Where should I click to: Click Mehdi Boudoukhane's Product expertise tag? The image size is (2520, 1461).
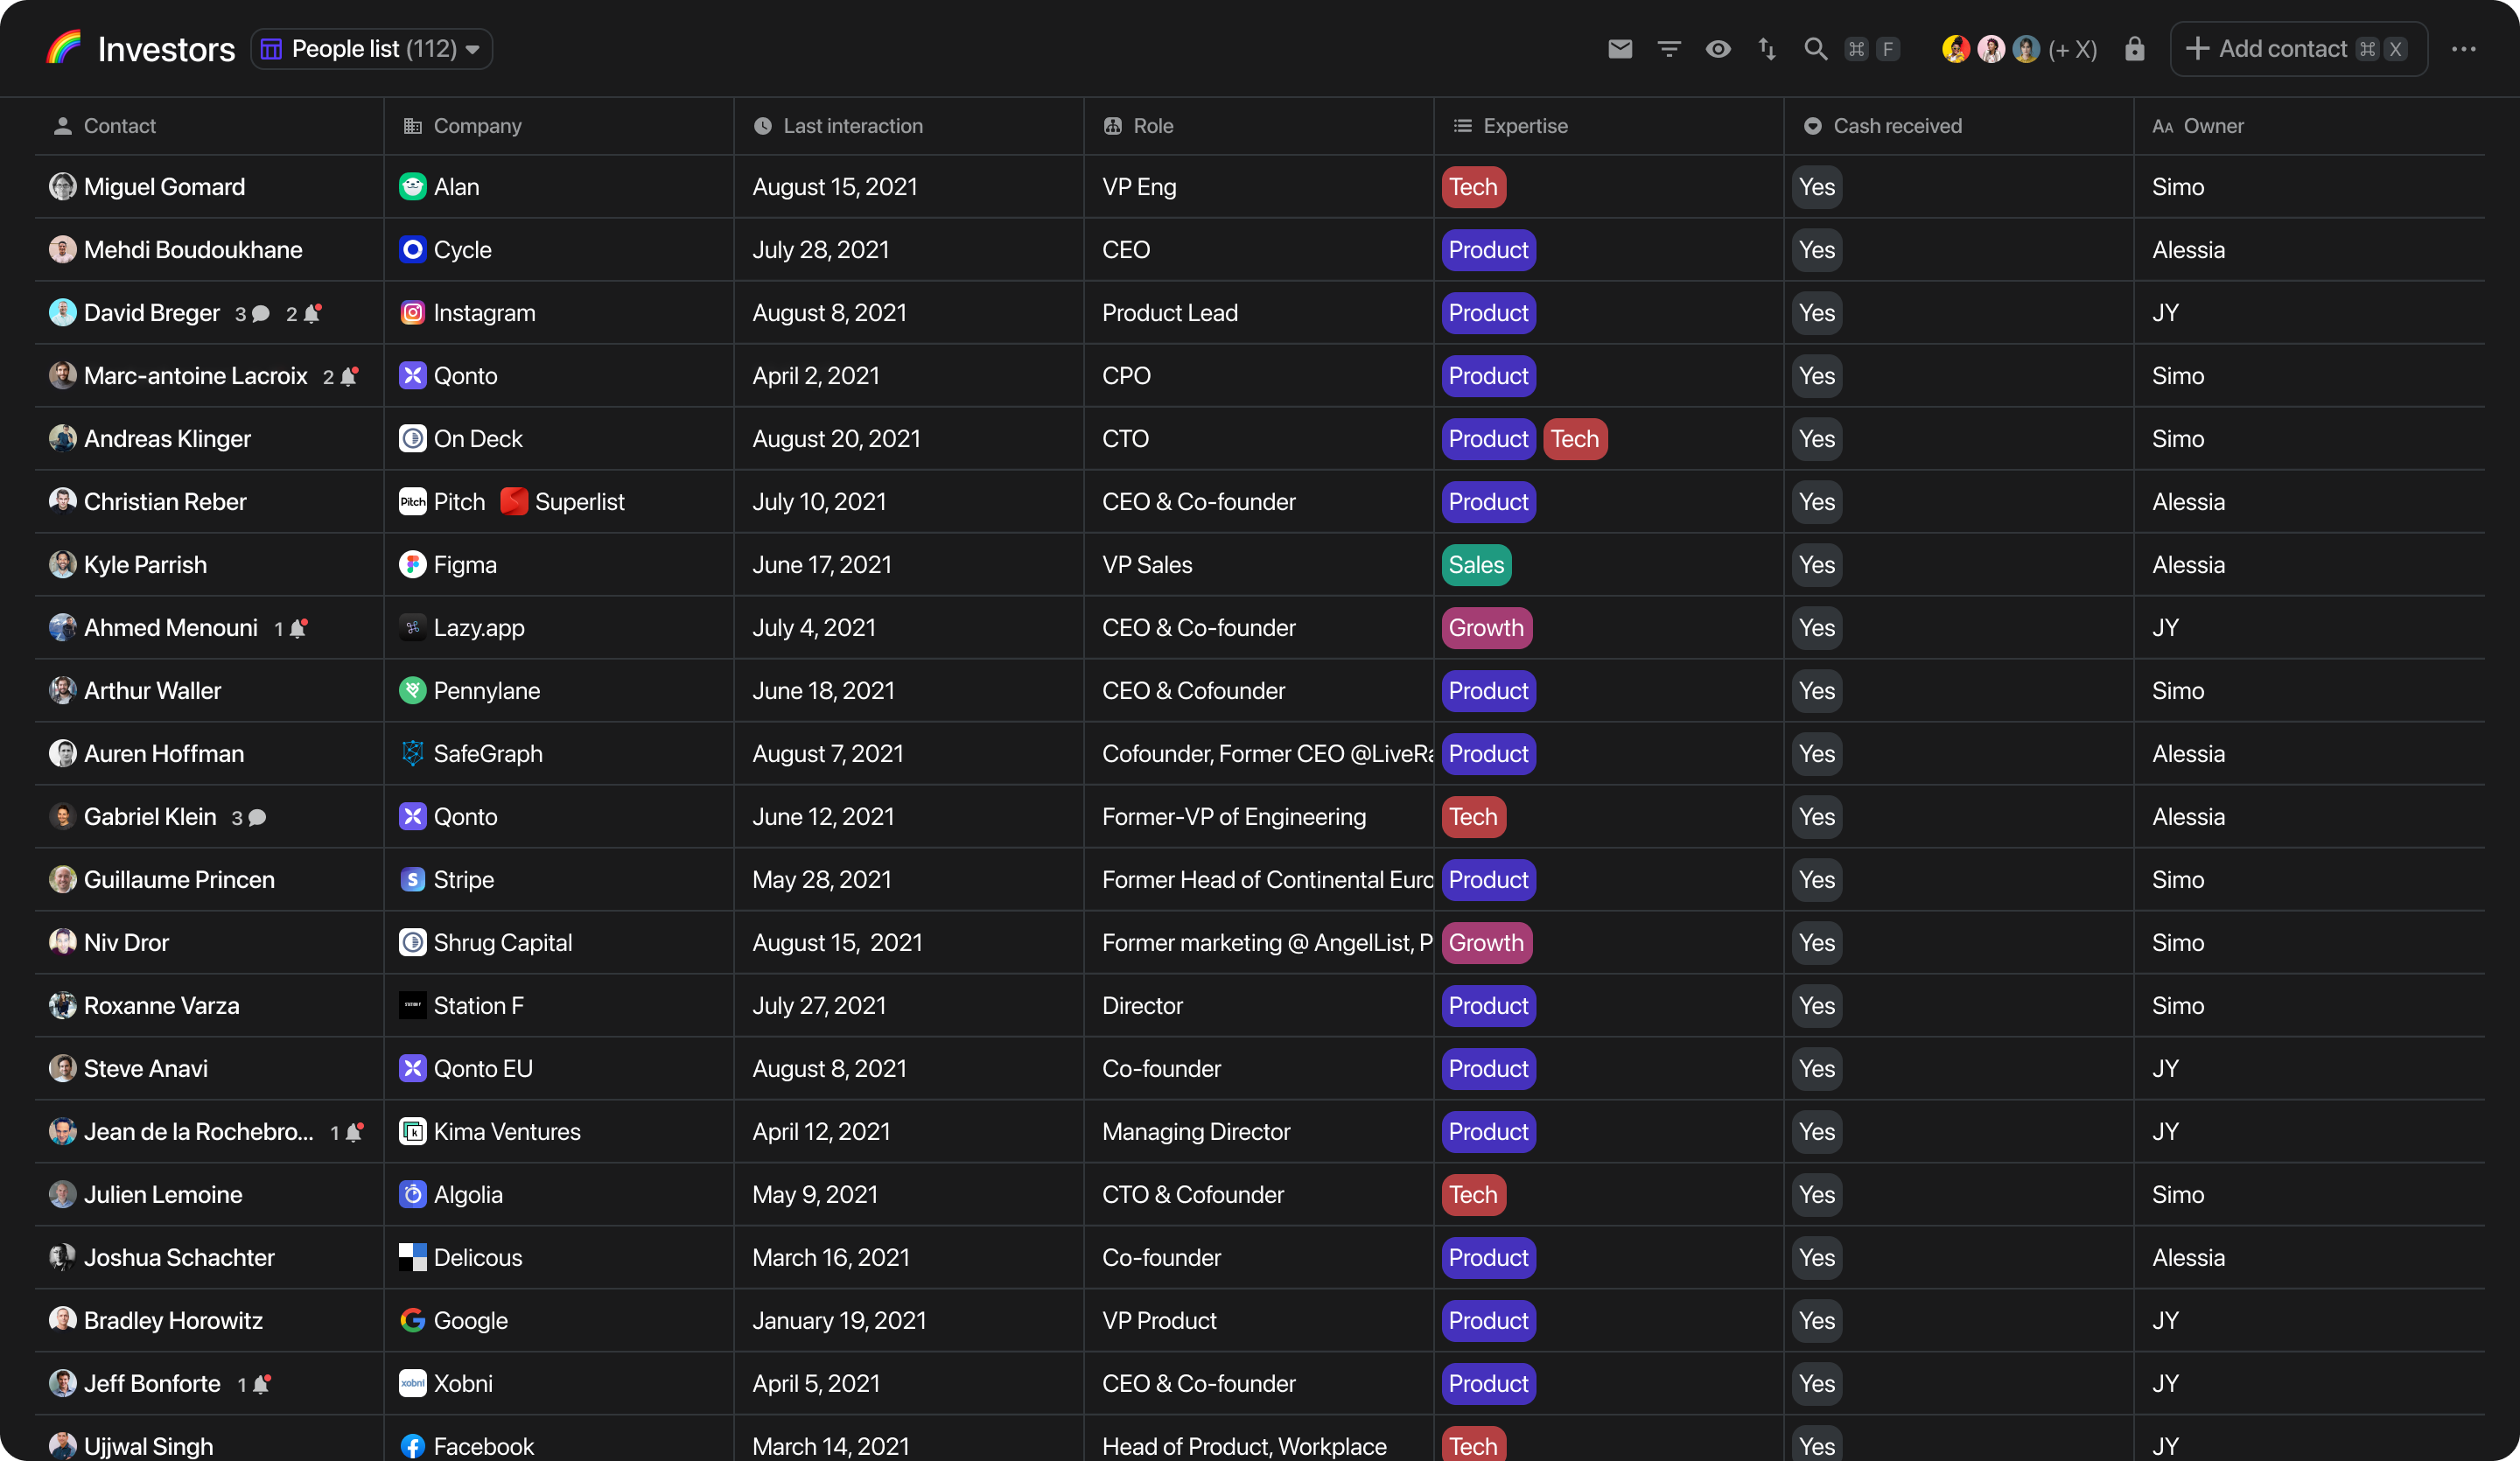click(x=1488, y=250)
